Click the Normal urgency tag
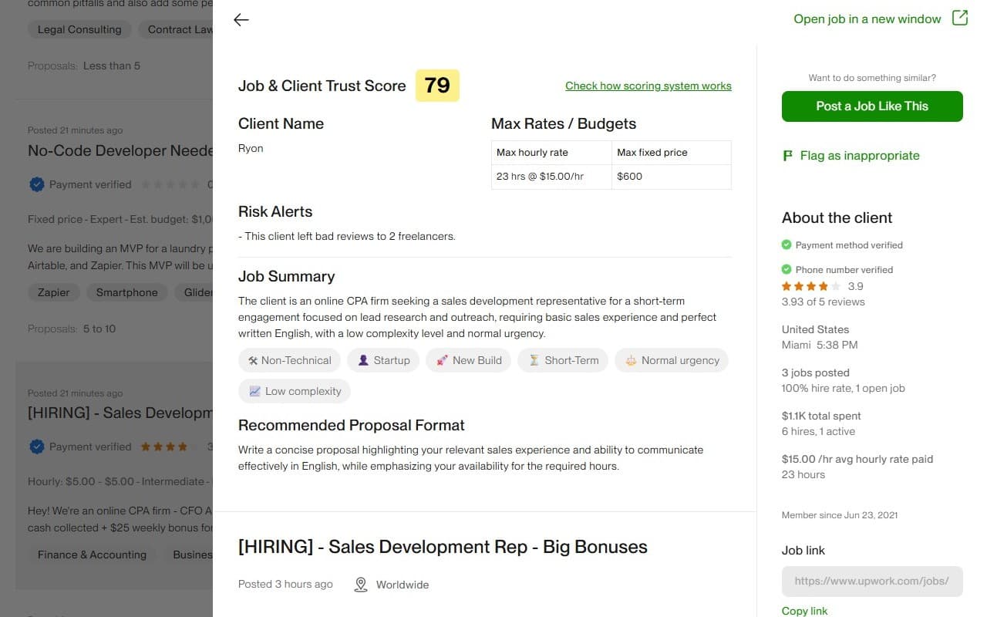This screenshot has height=617, width=987. (x=672, y=359)
